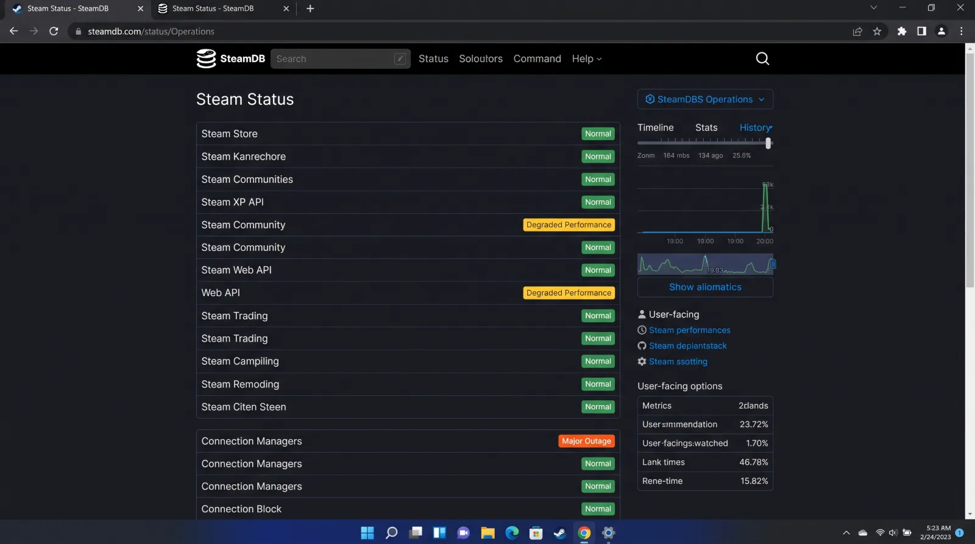Open the search magnifier in SteamDB header
This screenshot has width=975, height=544.
(x=762, y=58)
